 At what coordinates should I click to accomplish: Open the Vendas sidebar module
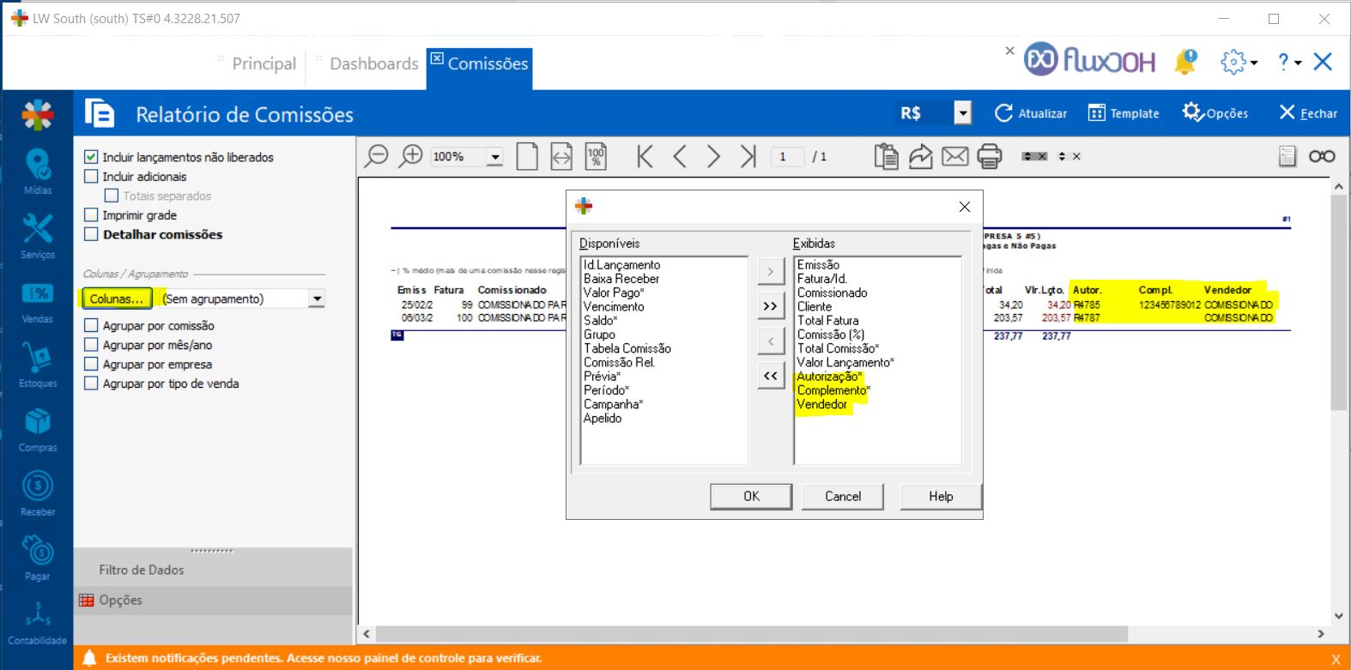(37, 299)
